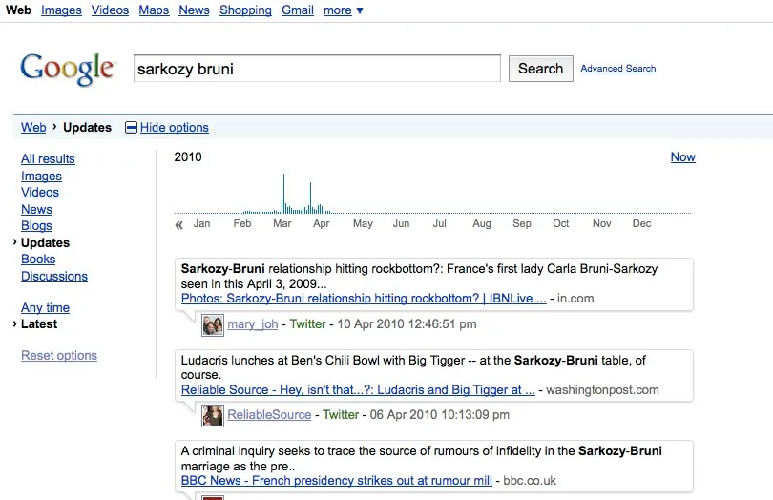Choose Any time filter
The height and width of the screenshot is (500, 773).
click(x=45, y=307)
